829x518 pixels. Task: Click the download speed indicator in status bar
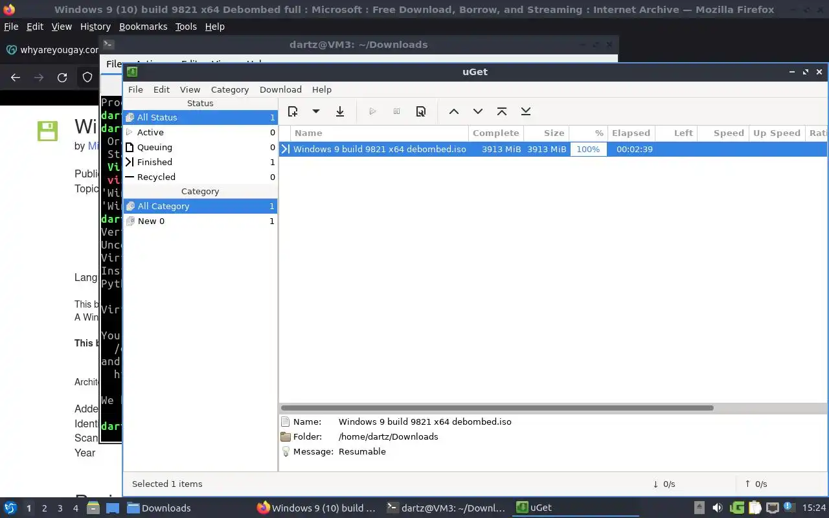(664, 484)
